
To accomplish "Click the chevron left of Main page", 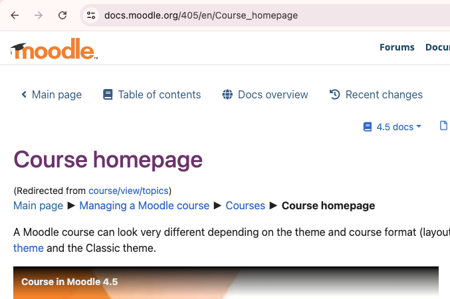I will point(24,94).
